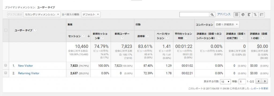Open the rows-per-page dropdown showing 10
Screen dimensions: 274x96
(225, 82)
